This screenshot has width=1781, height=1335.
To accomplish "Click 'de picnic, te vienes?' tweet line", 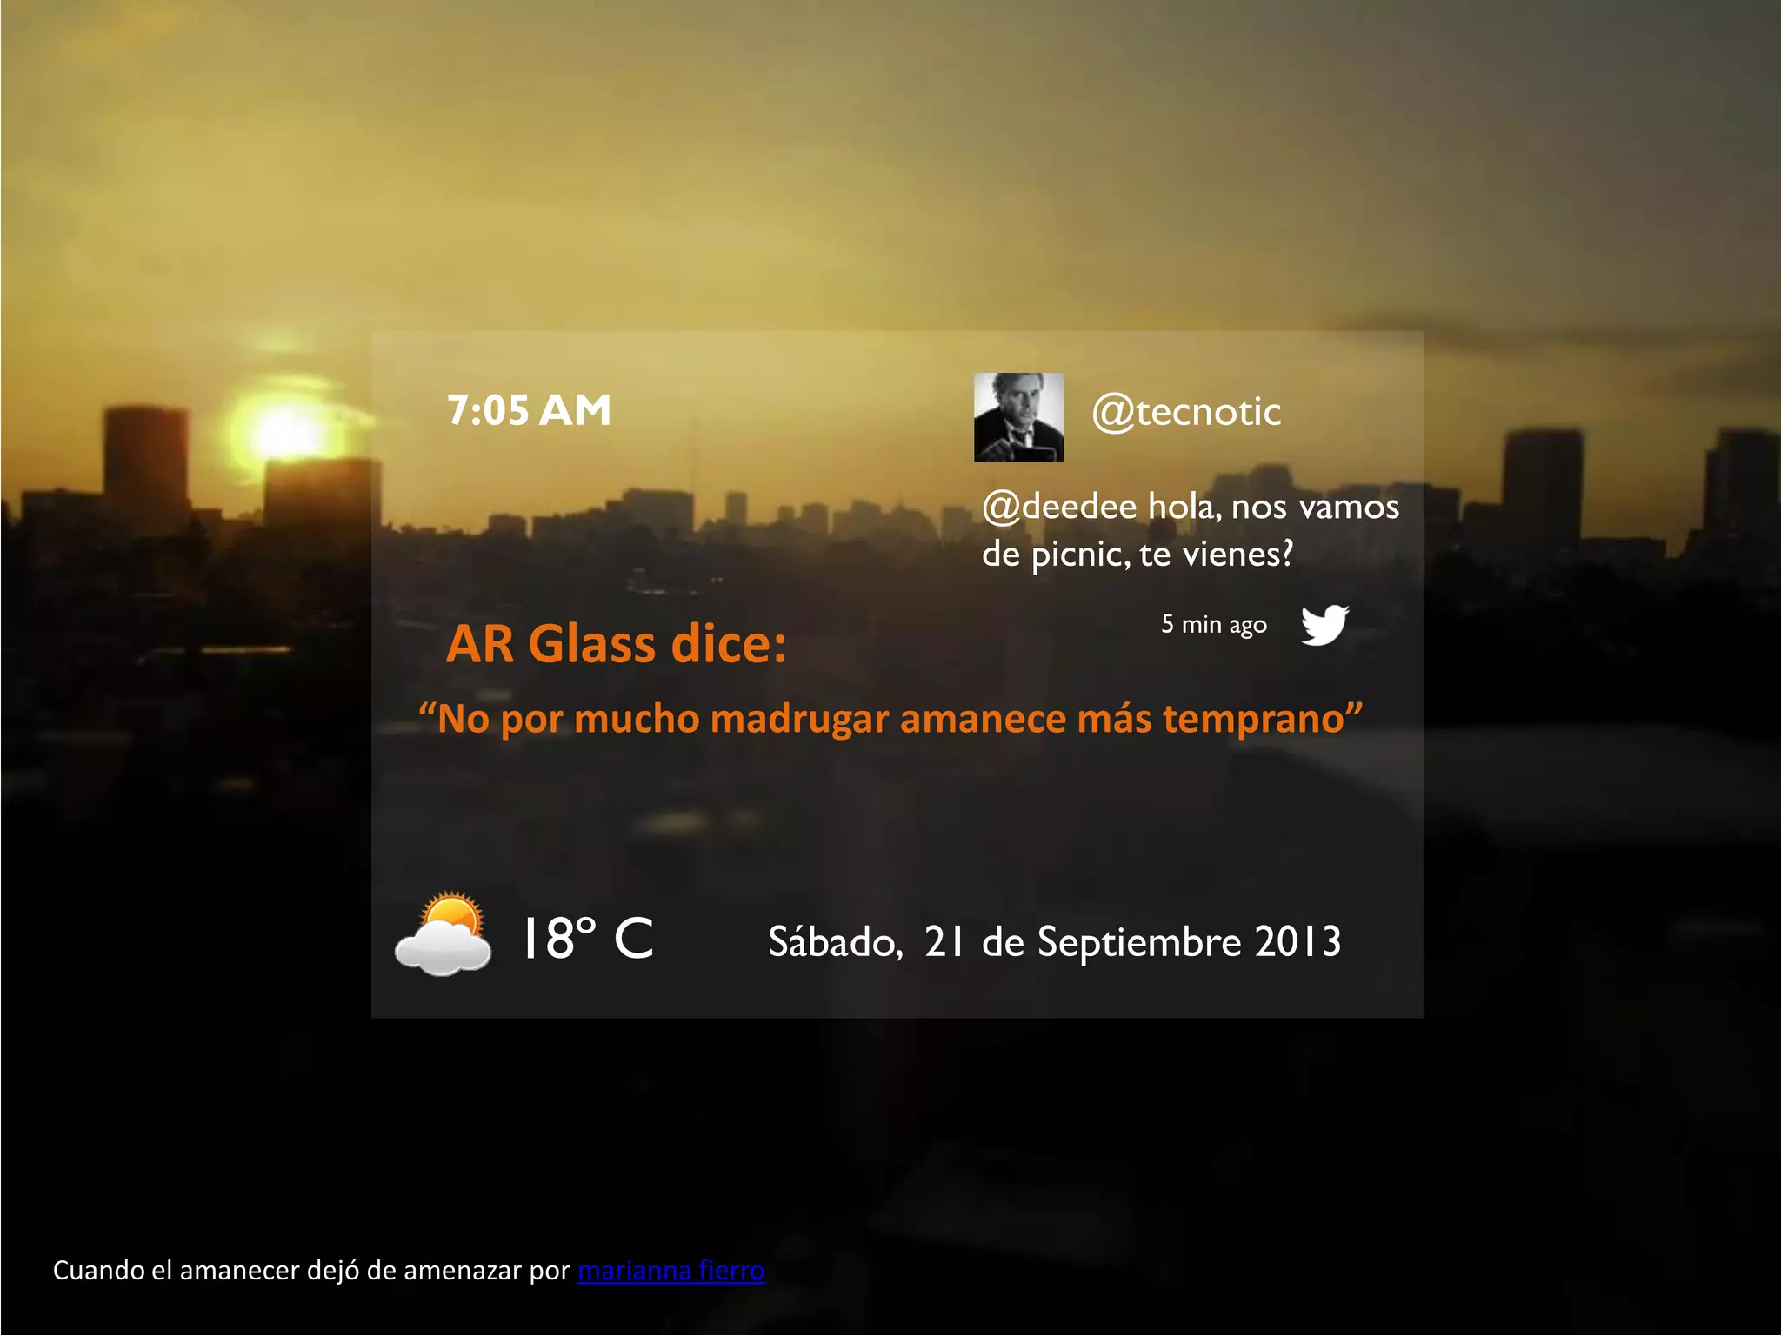I will 1137,554.
